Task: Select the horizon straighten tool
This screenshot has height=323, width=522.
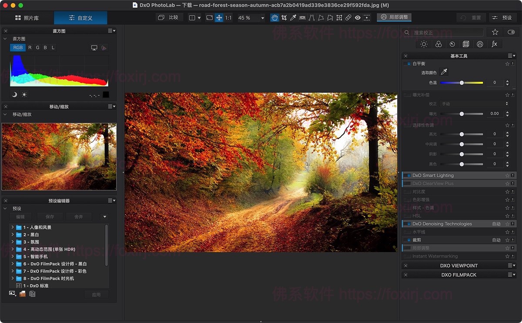Action: pos(303,17)
